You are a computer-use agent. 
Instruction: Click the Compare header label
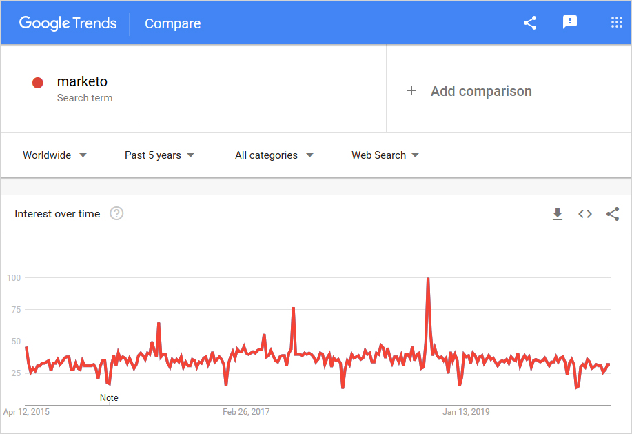point(172,23)
